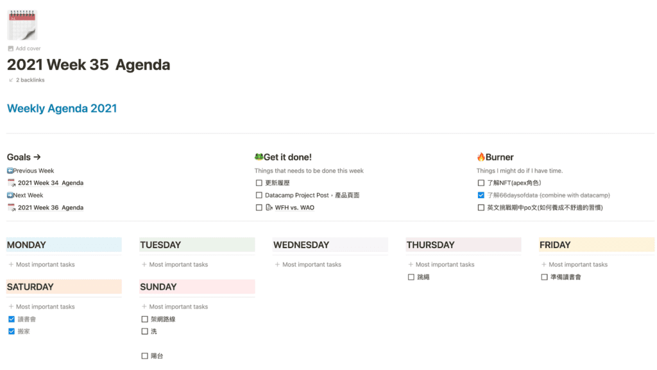Image resolution: width=657 pixels, height=370 pixels.
Task: Click plus icon under SUNDAY heading
Action: tap(144, 307)
